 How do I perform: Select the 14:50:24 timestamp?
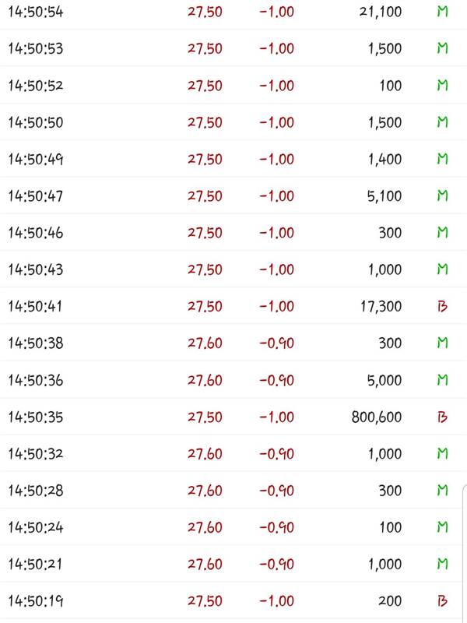click(x=36, y=527)
